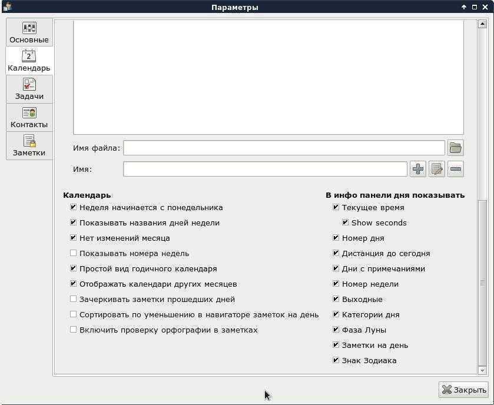Uncheck Знак Зодиака
Image resolution: width=494 pixels, height=405 pixels.
coord(336,360)
